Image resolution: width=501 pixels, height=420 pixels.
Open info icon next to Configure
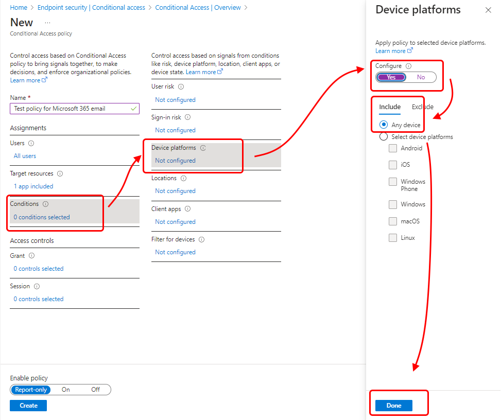408,66
